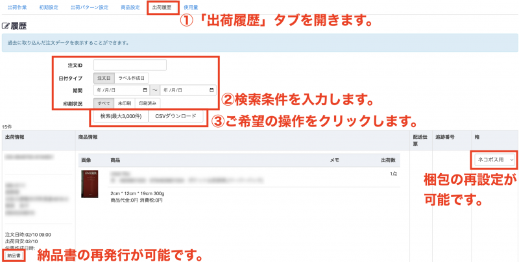The width and height of the screenshot is (519, 262).
Task: Open the 出荷作業 tab
Action: [x=17, y=7]
